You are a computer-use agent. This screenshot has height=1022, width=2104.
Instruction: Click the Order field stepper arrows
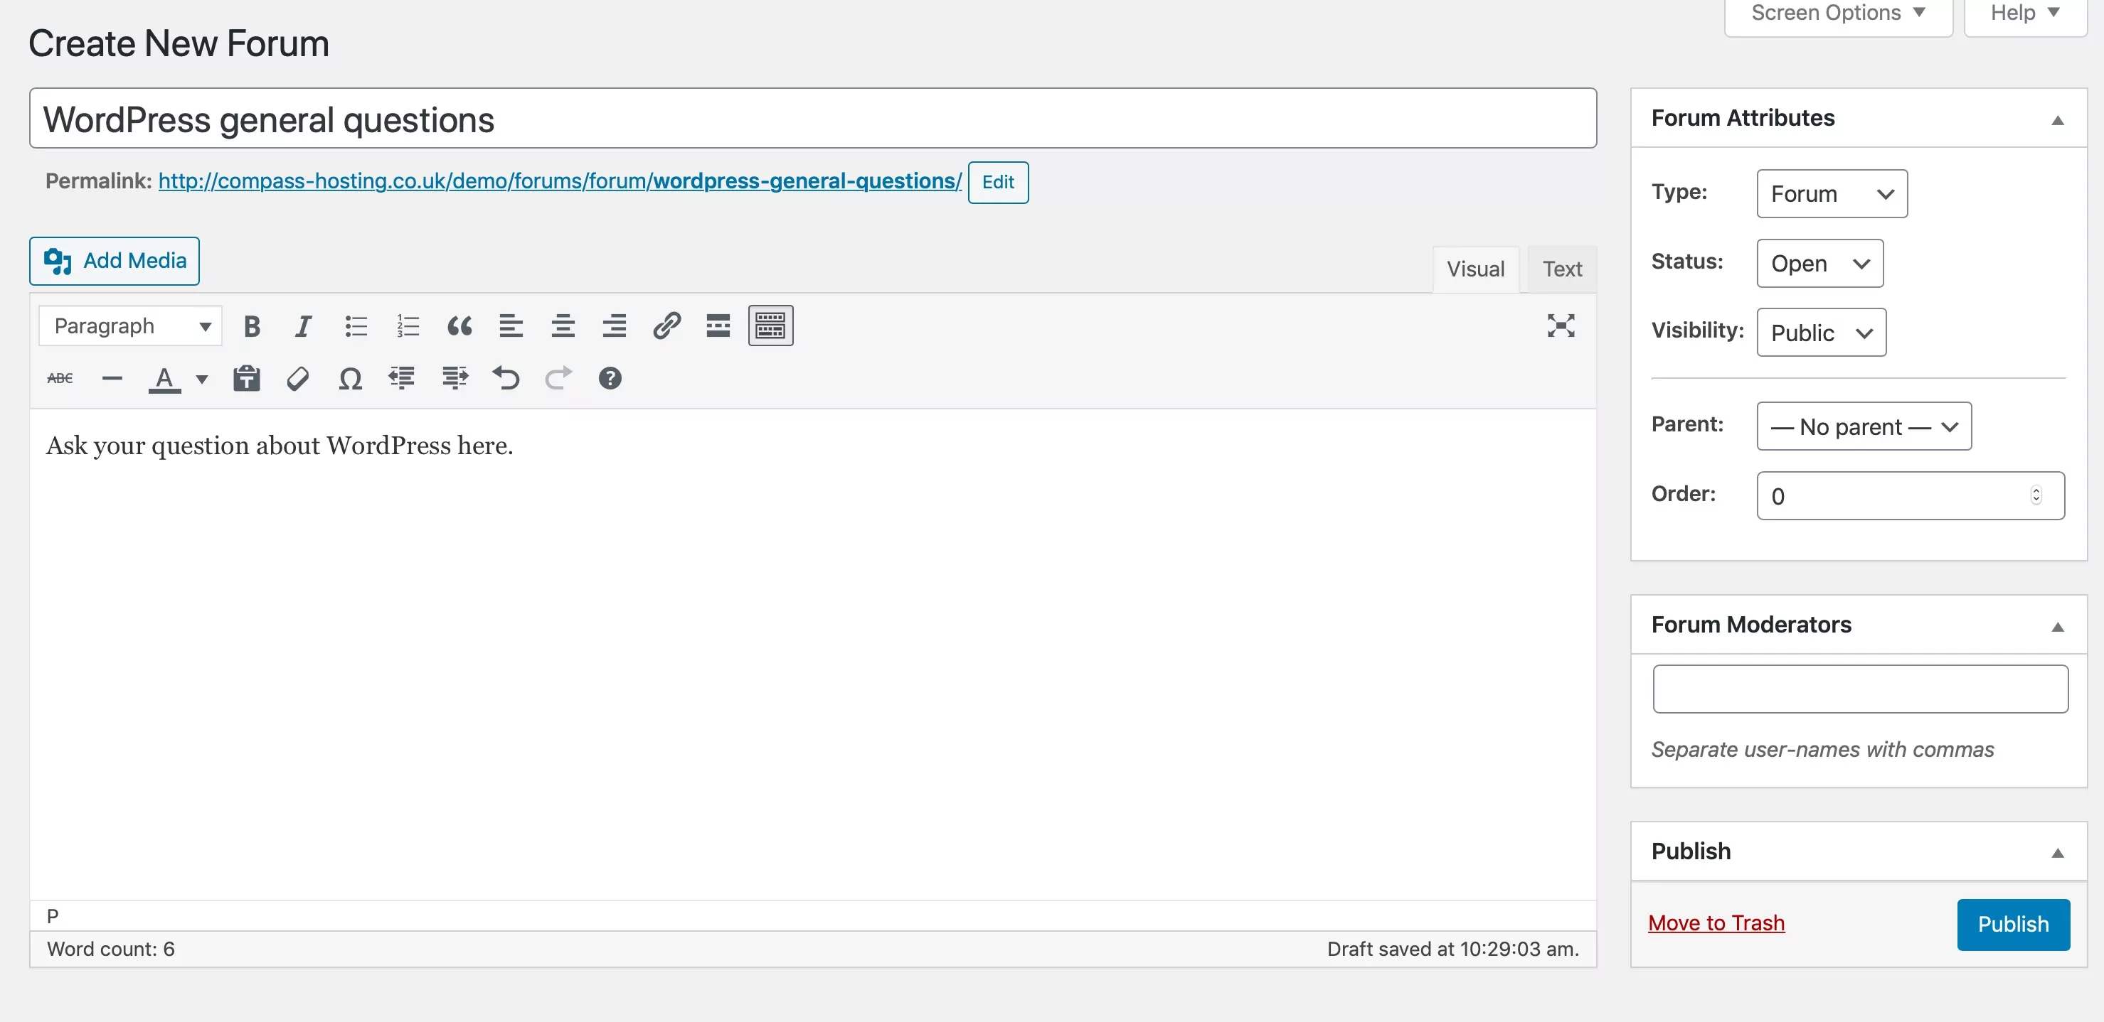[2036, 495]
